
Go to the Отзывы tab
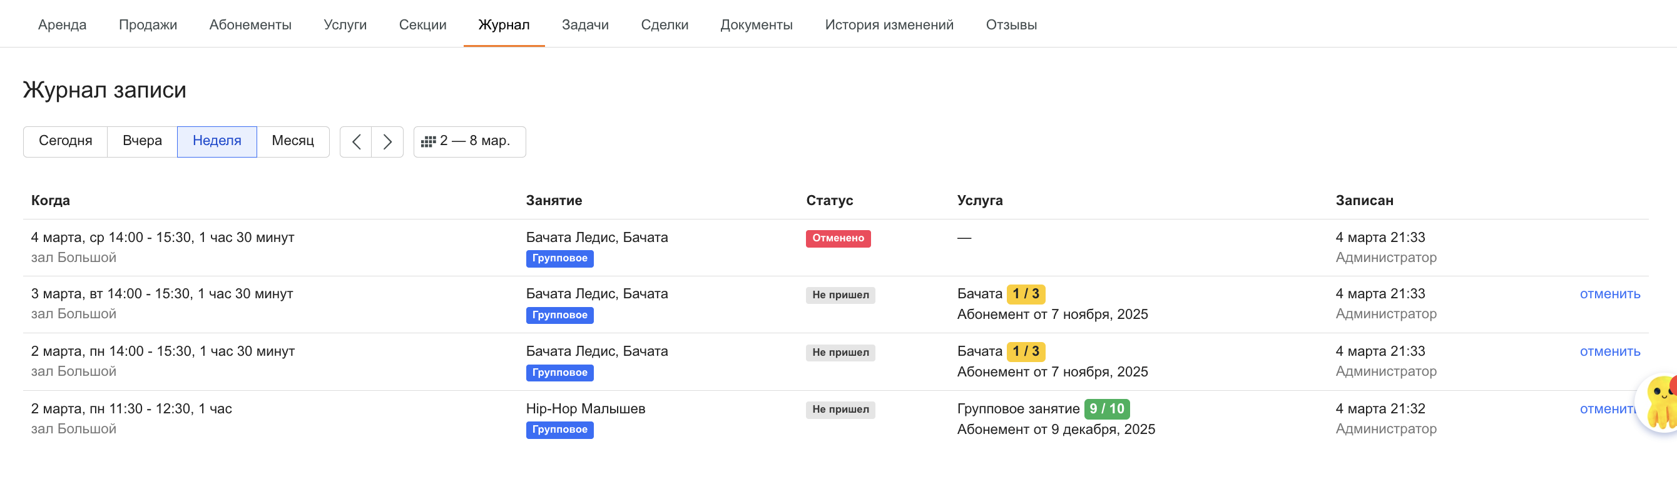pos(1011,25)
